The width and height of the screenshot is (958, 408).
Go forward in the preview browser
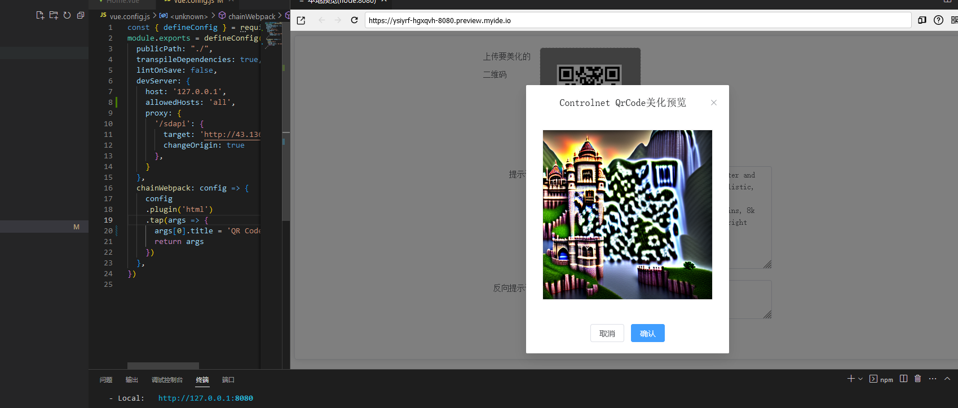tap(338, 20)
